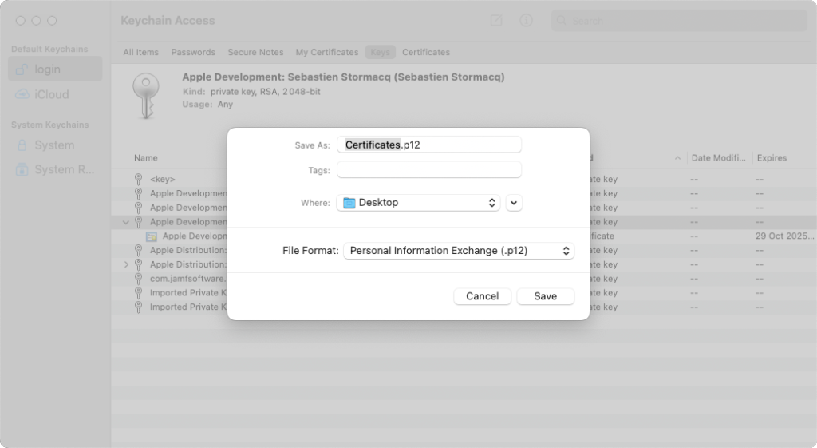This screenshot has width=817, height=448.
Task: Click the Keychain Access window title
Action: (x=168, y=20)
